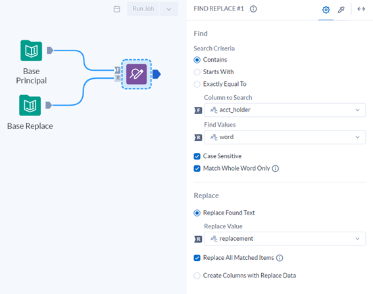Image resolution: width=373 pixels, height=294 pixels.
Task: Open the Replace Value dropdown
Action: [285, 238]
